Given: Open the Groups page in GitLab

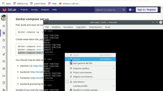Looking at the screenshot, I should coord(35,10).
